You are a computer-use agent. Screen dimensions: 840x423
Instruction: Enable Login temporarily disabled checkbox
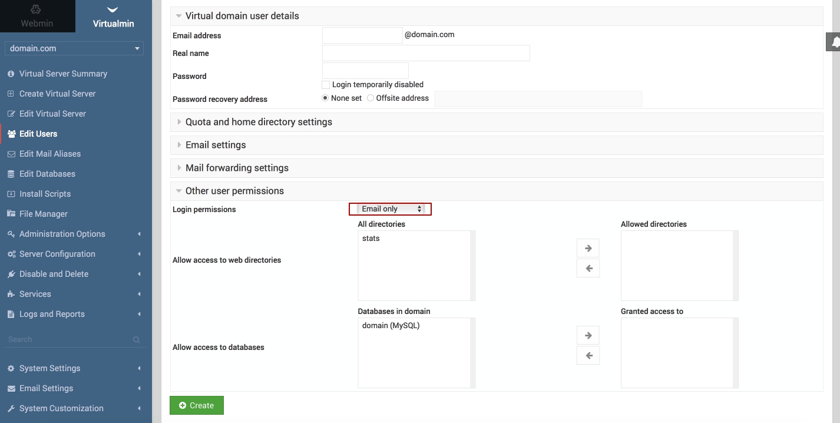click(x=326, y=85)
